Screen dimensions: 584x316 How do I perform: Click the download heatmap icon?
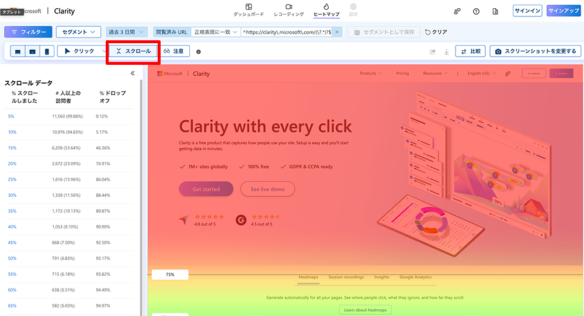447,51
